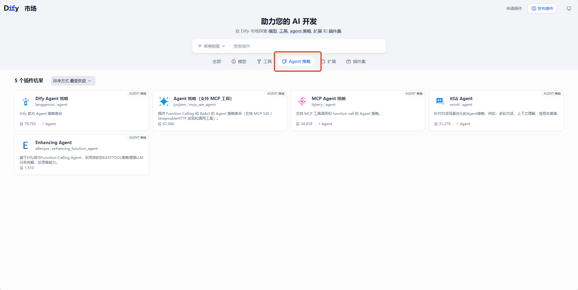Screen dimensions: 578x290
Task: Click the Dify 官方 Agent 策略集合 description
Action: (41, 114)
